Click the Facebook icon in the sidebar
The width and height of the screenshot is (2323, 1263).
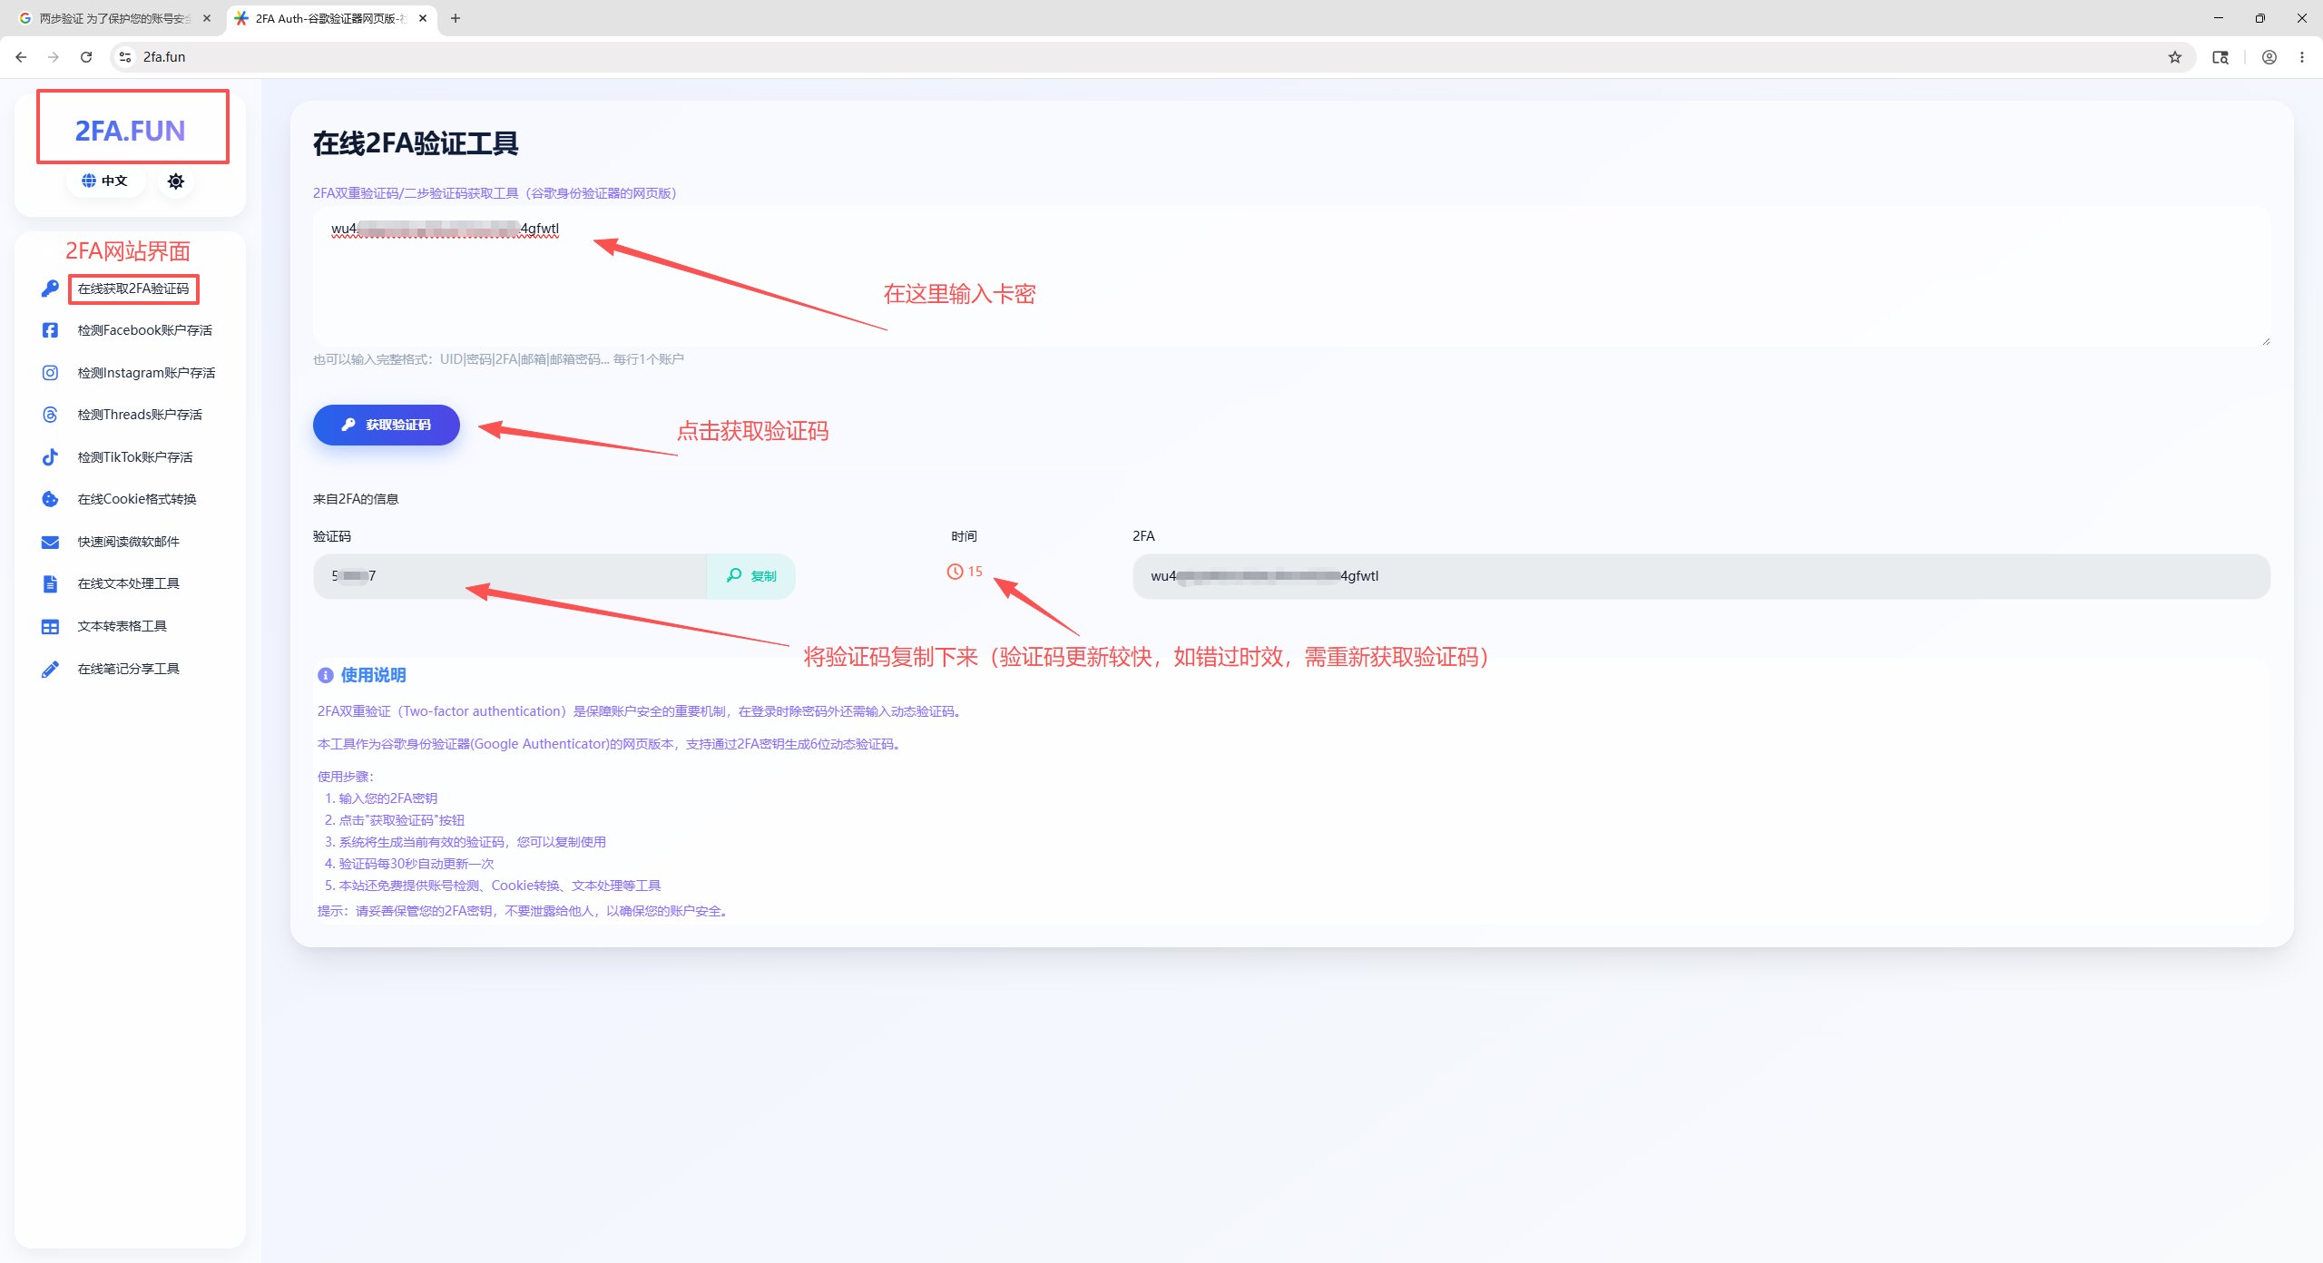coord(50,330)
